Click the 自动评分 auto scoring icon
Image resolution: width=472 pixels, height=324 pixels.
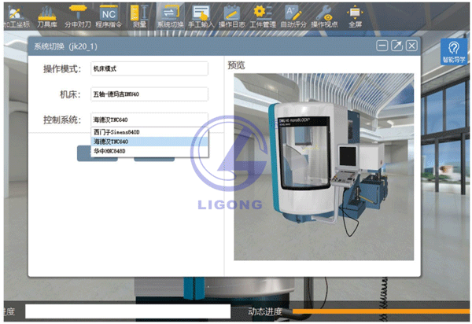pyautogui.click(x=292, y=14)
